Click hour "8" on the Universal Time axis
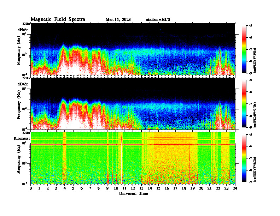This screenshot has width=280, height=216. point(99,188)
